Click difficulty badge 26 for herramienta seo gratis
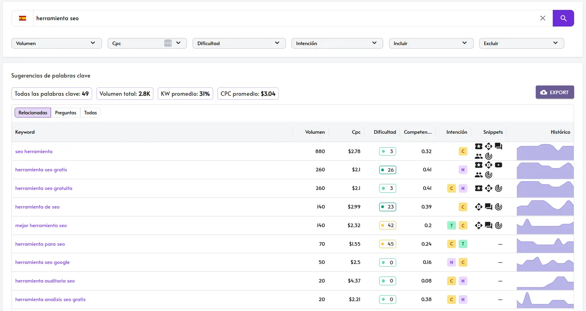Image resolution: width=586 pixels, height=311 pixels. 388,170
